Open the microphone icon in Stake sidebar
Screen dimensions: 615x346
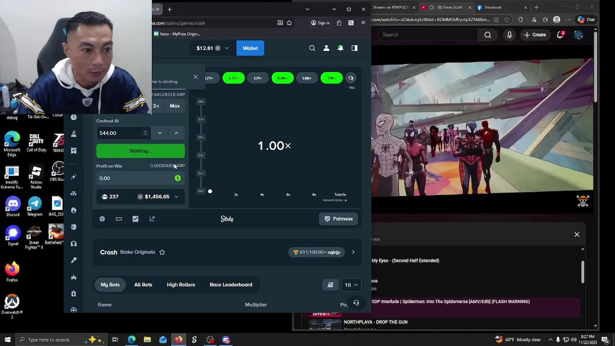coord(74,260)
